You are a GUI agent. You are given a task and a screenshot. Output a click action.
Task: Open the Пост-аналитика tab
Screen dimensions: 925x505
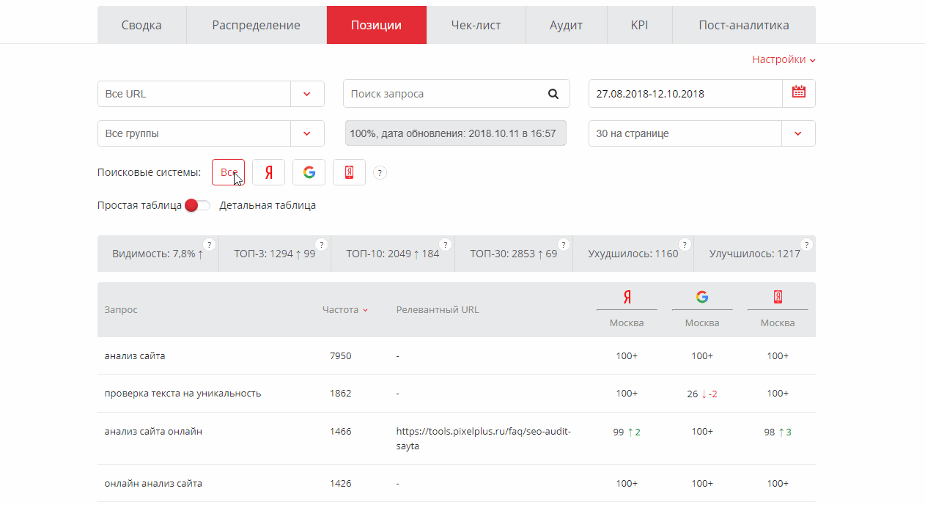[x=744, y=25]
